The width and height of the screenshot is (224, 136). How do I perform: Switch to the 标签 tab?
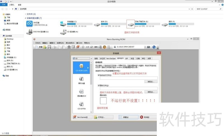click(132, 59)
